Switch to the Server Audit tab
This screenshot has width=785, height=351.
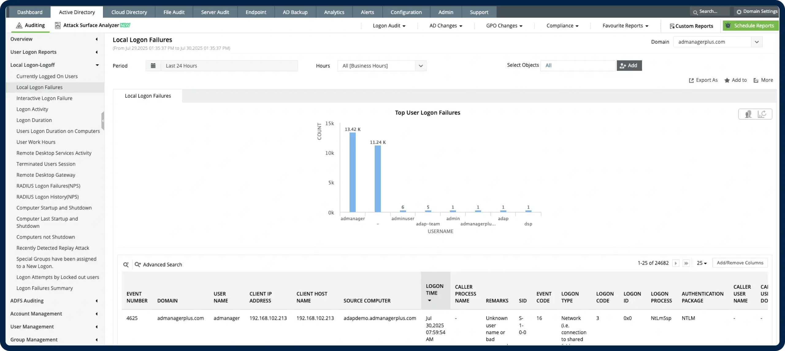(215, 12)
